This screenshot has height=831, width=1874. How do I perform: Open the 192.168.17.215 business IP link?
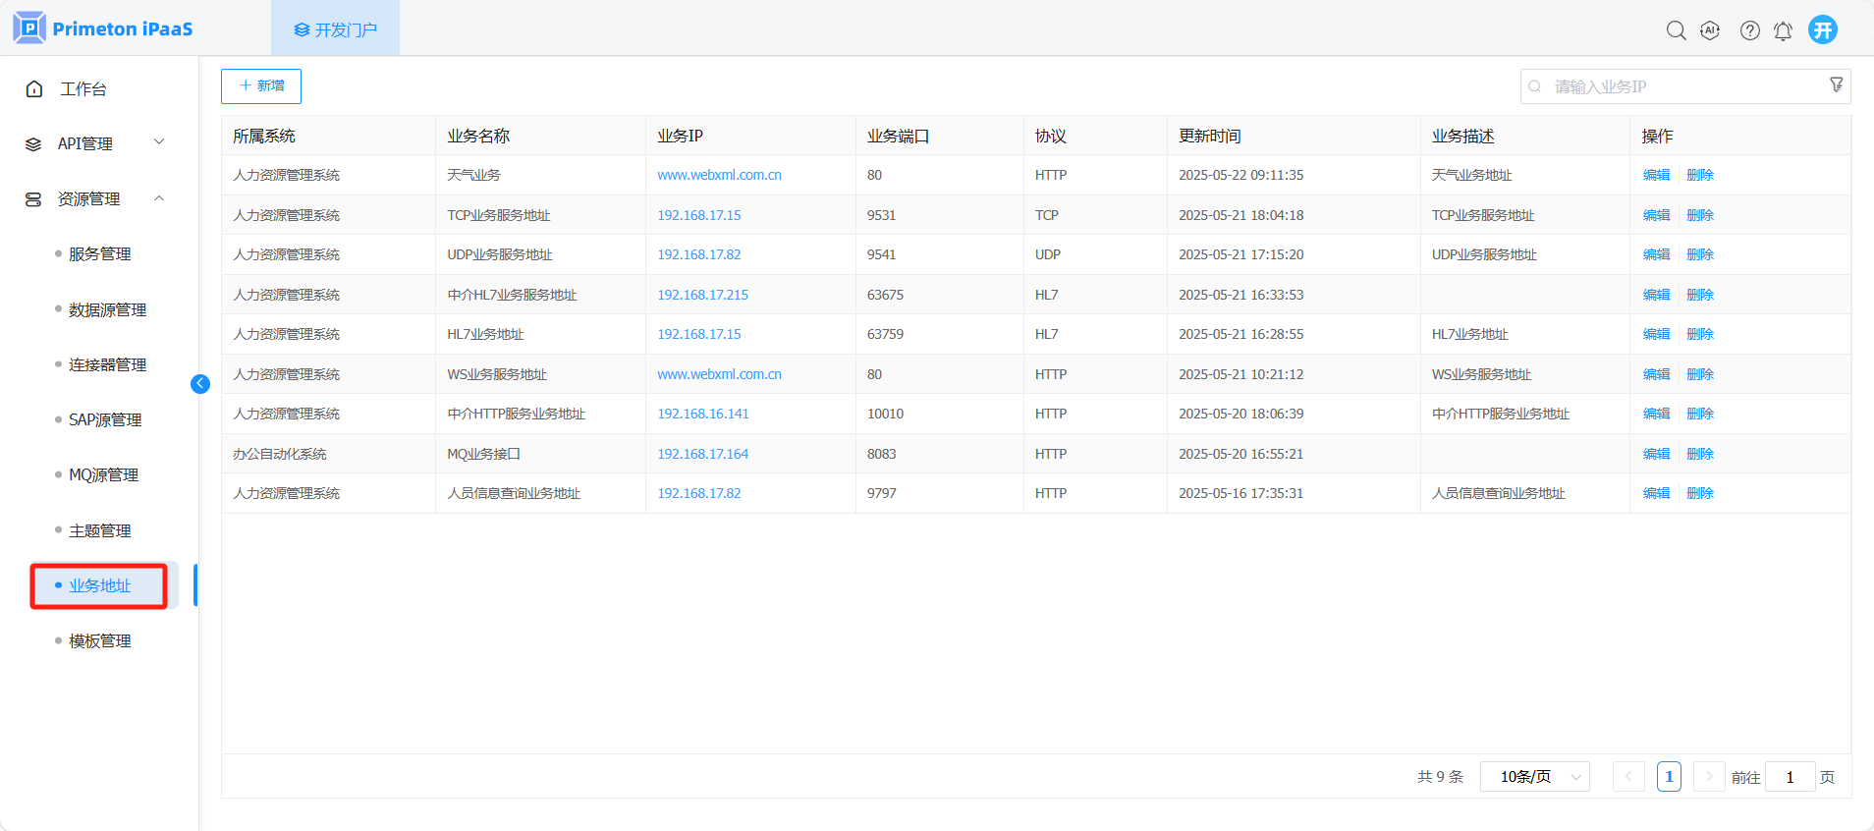point(702,295)
